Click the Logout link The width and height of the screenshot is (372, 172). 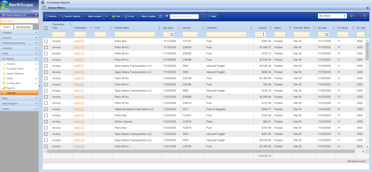35,11
